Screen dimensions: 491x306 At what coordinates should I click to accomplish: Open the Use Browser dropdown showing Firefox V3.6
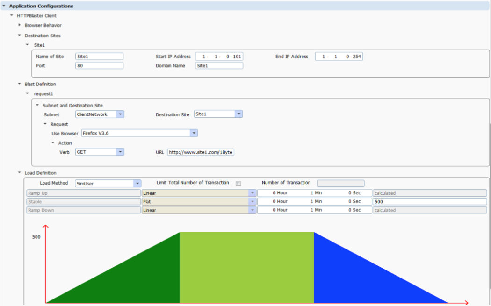194,133
